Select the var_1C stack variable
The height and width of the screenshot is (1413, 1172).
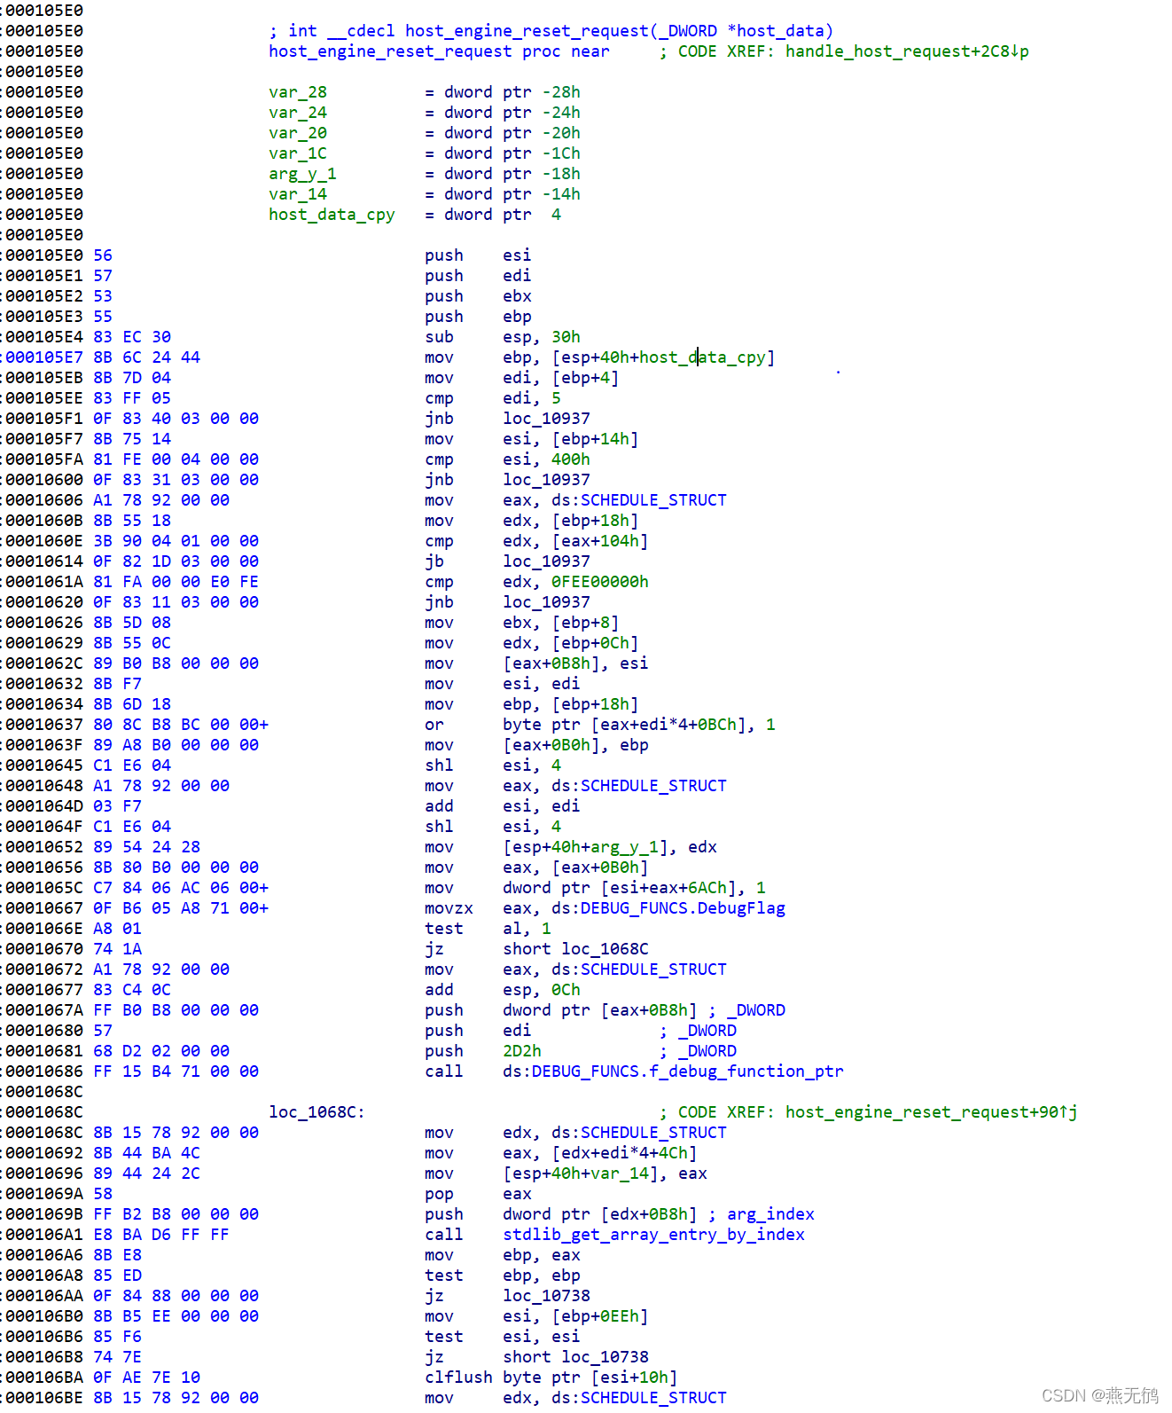click(298, 153)
